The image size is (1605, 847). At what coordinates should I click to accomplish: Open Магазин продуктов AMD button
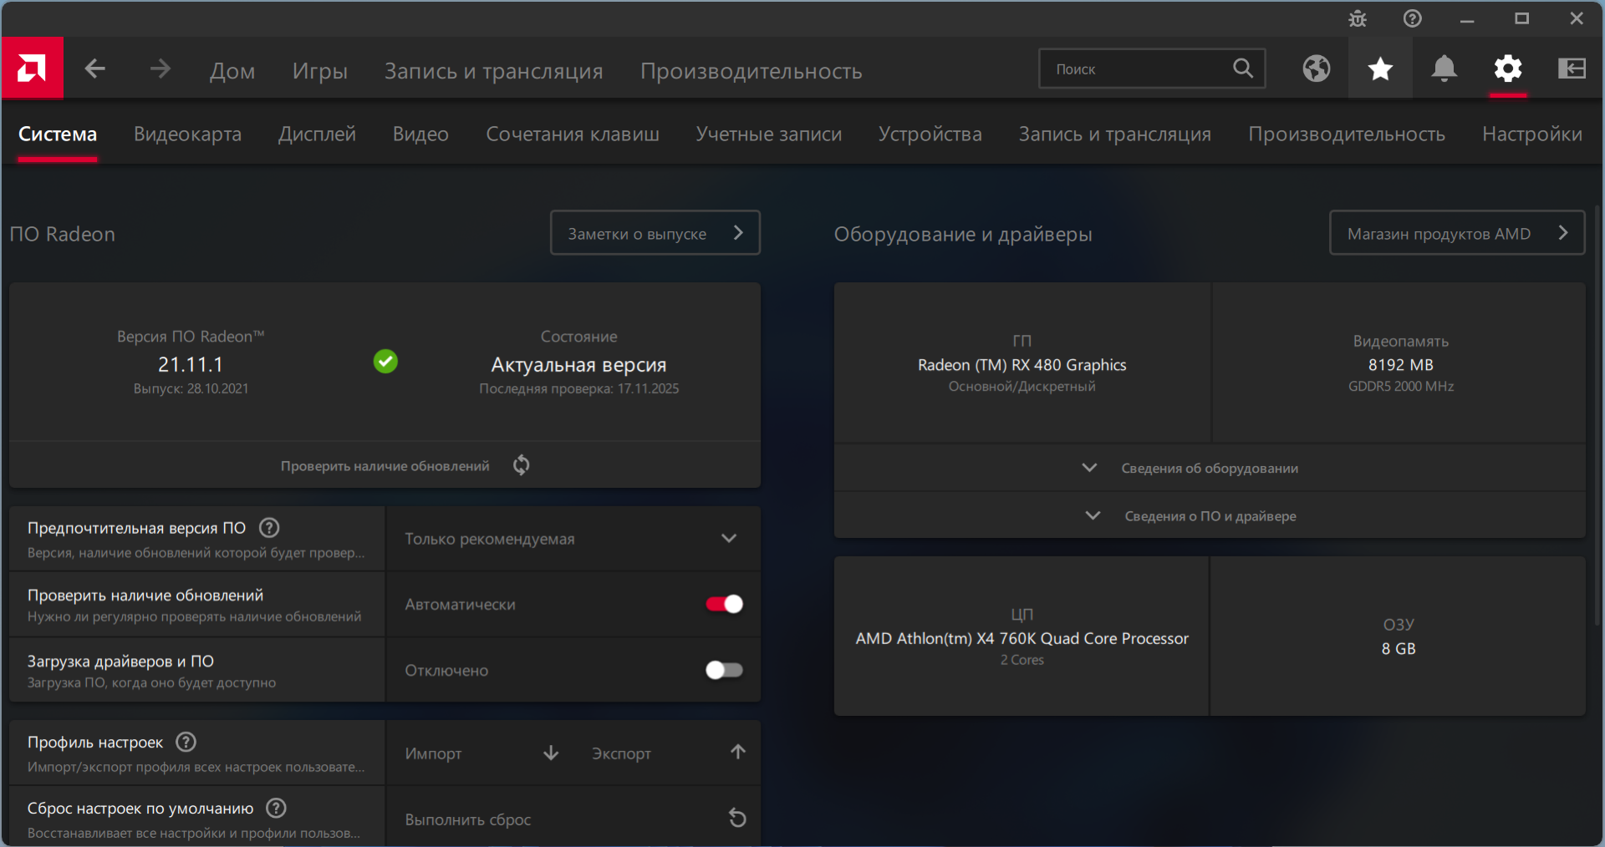coord(1457,233)
